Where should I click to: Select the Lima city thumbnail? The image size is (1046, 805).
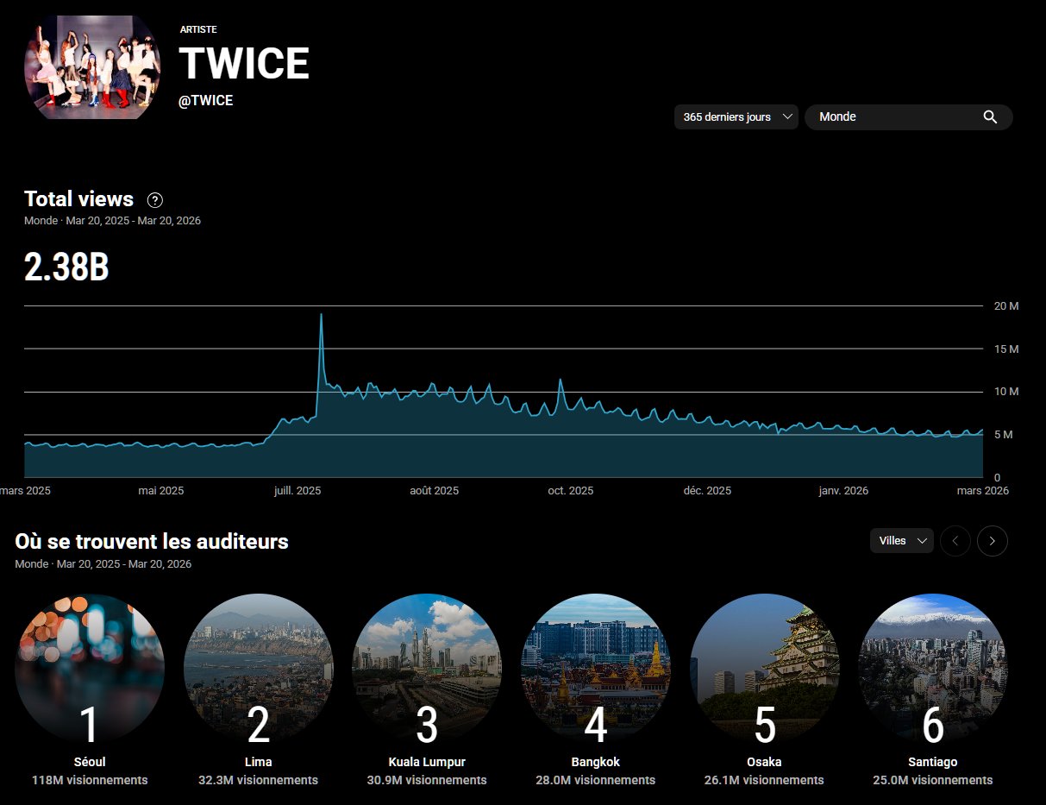click(258, 669)
